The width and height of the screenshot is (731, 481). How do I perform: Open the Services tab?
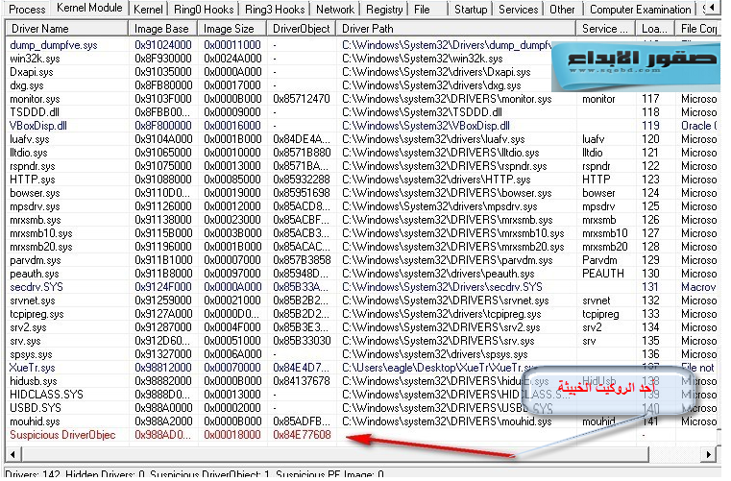(518, 9)
